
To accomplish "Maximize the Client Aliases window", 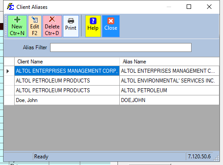I will (x=189, y=7).
